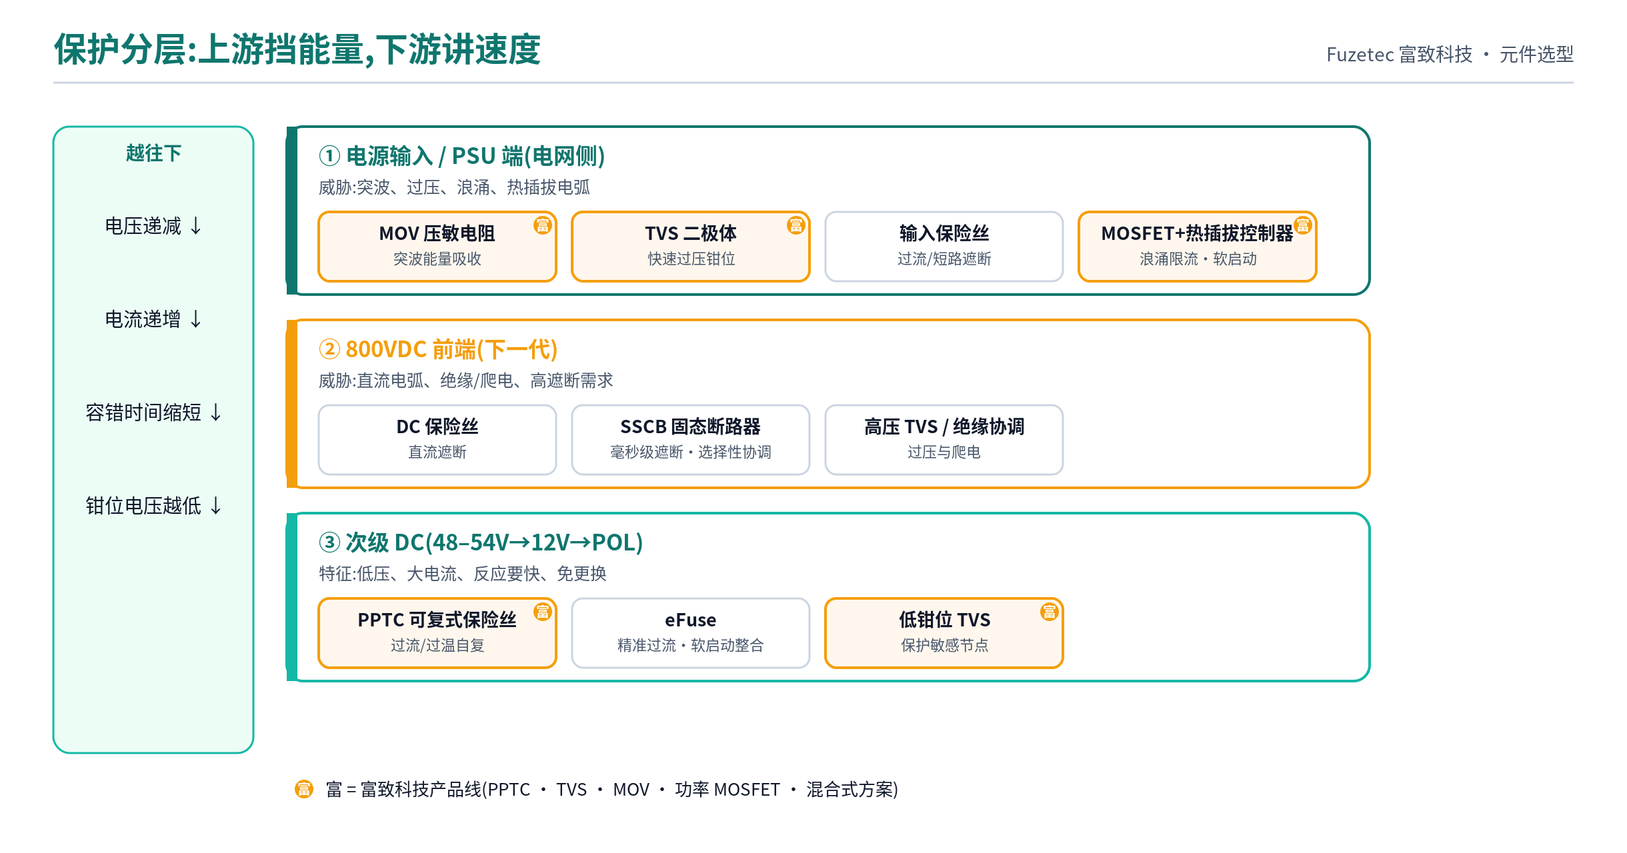Screen dimensions: 1627x853
Task: Select the eFuse card
Action: (691, 633)
